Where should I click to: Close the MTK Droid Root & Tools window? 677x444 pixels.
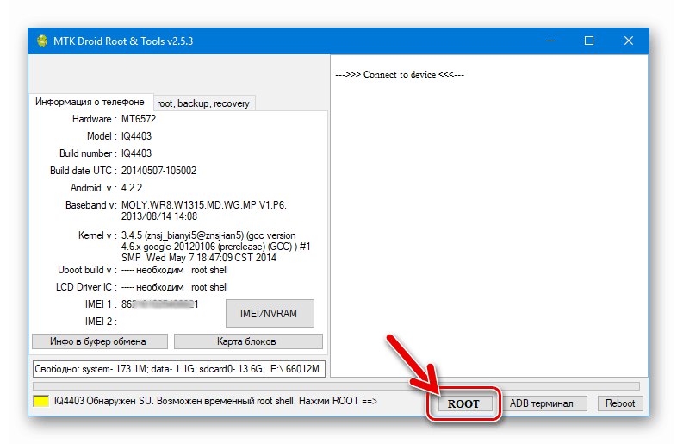pos(629,41)
